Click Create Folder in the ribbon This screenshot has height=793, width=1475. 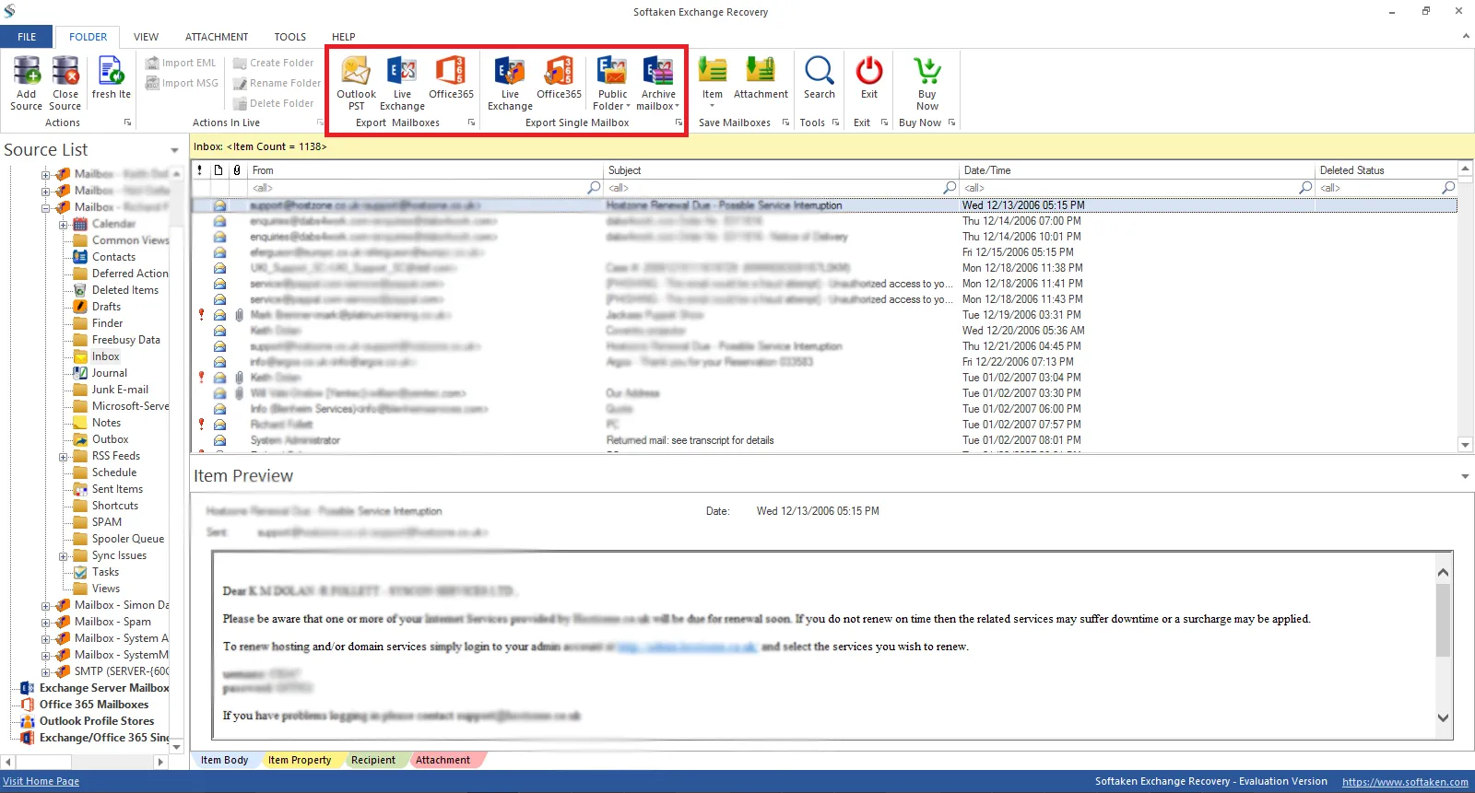click(x=274, y=63)
